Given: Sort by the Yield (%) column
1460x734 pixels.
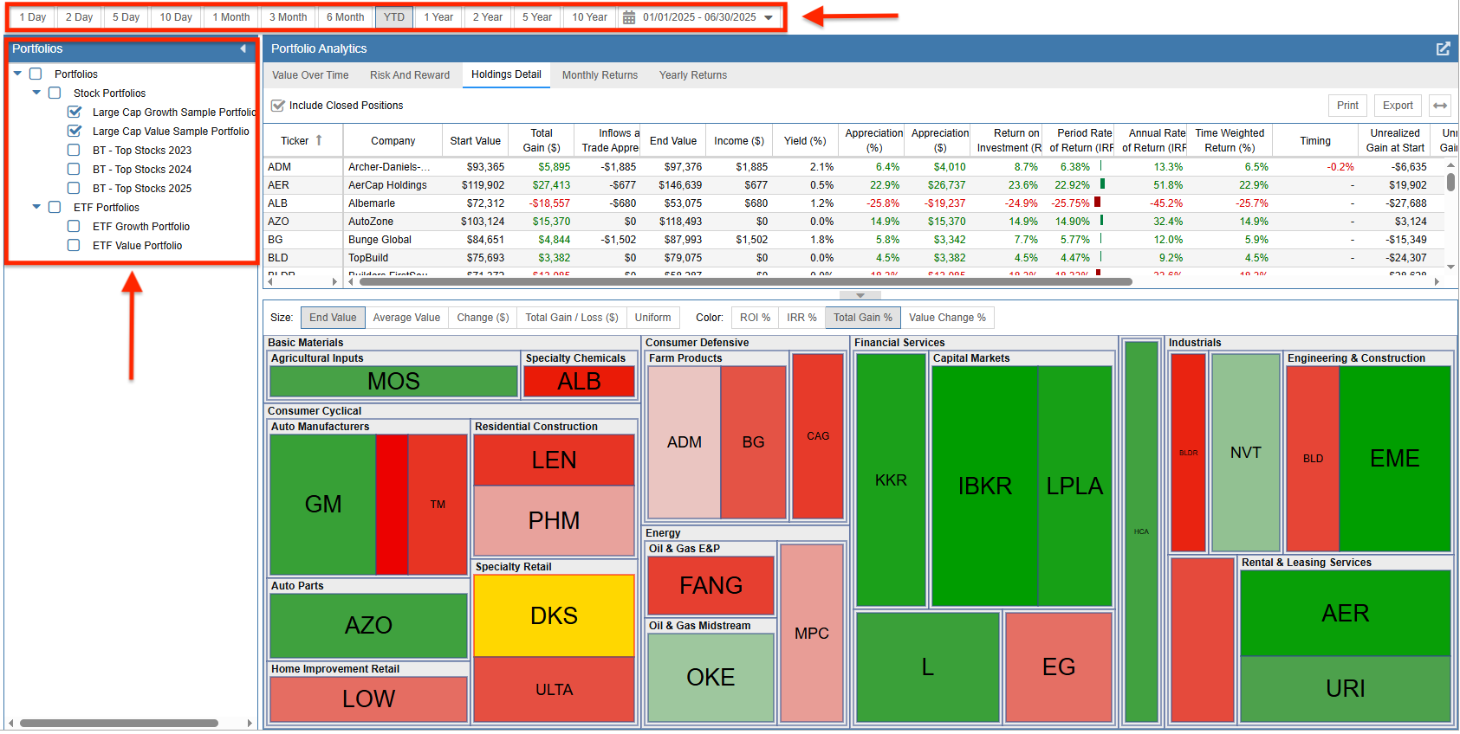Looking at the screenshot, I should 805,140.
